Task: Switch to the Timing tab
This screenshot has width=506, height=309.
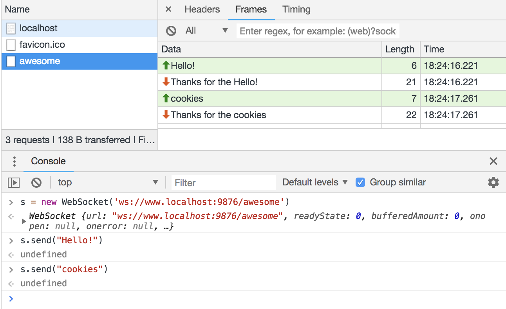Action: click(296, 9)
